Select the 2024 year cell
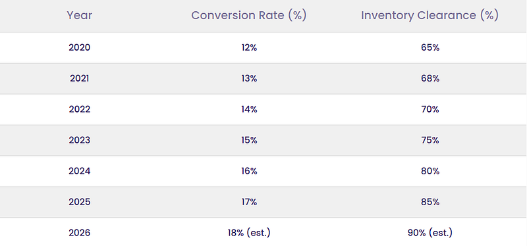Viewport: 527px width, 246px height. (80, 171)
